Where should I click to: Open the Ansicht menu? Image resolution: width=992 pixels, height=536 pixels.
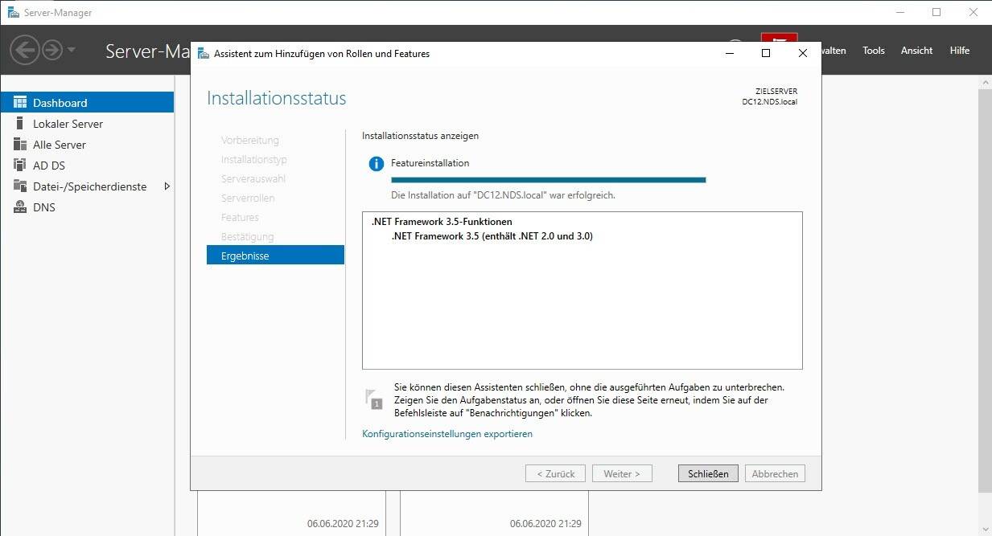[x=916, y=51]
